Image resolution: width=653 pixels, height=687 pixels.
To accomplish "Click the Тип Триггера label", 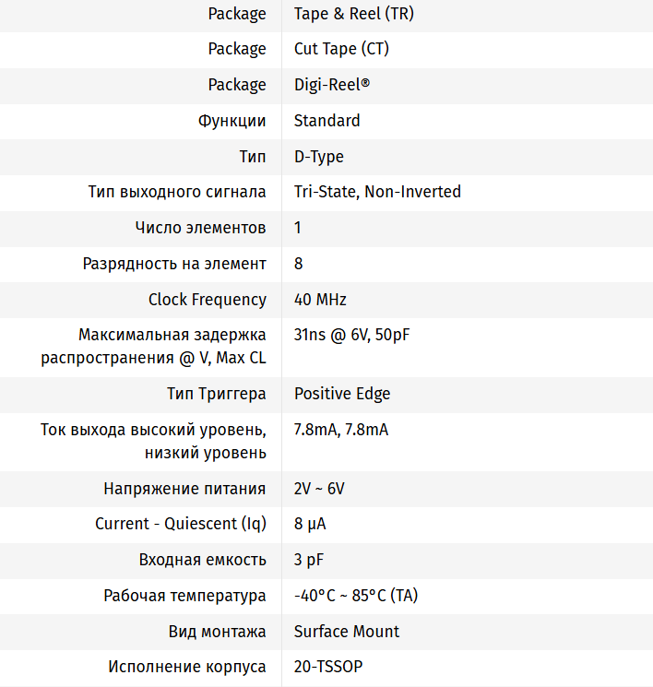I will click(216, 394).
